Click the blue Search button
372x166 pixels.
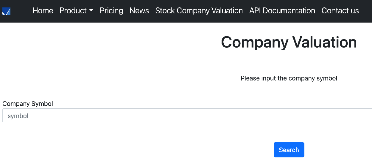click(x=289, y=150)
